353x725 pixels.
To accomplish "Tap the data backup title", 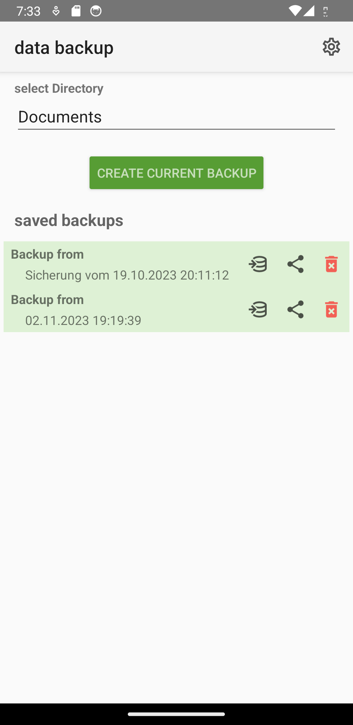I will 64,47.
